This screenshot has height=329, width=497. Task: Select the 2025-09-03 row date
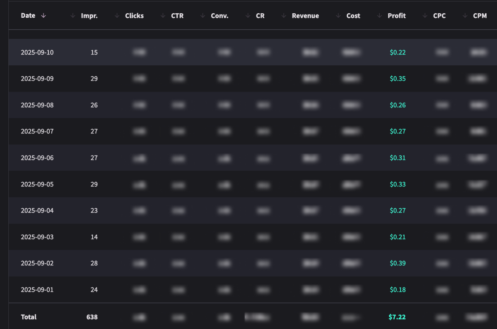click(x=37, y=237)
